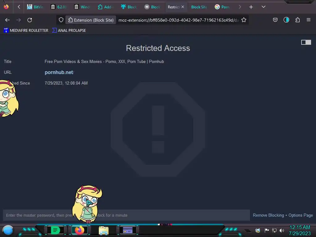Open the pornhub.net blocked URL link

click(x=59, y=72)
